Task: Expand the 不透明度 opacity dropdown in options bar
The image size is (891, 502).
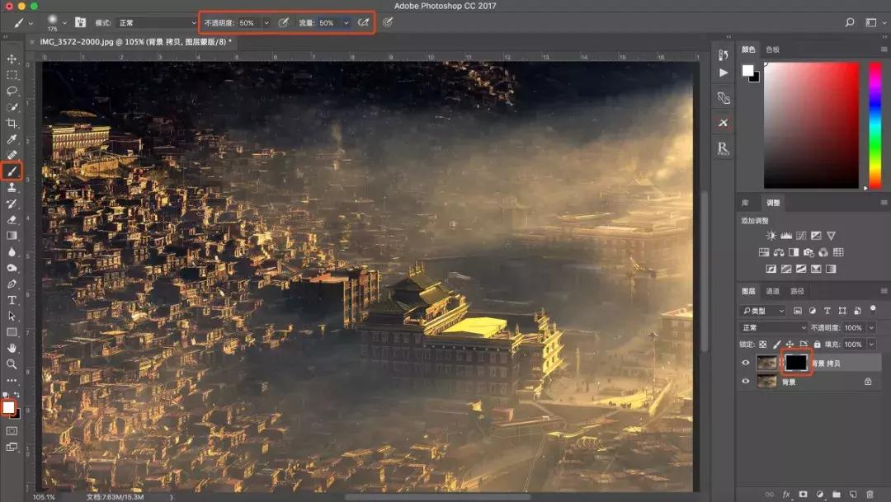Action: click(x=266, y=23)
